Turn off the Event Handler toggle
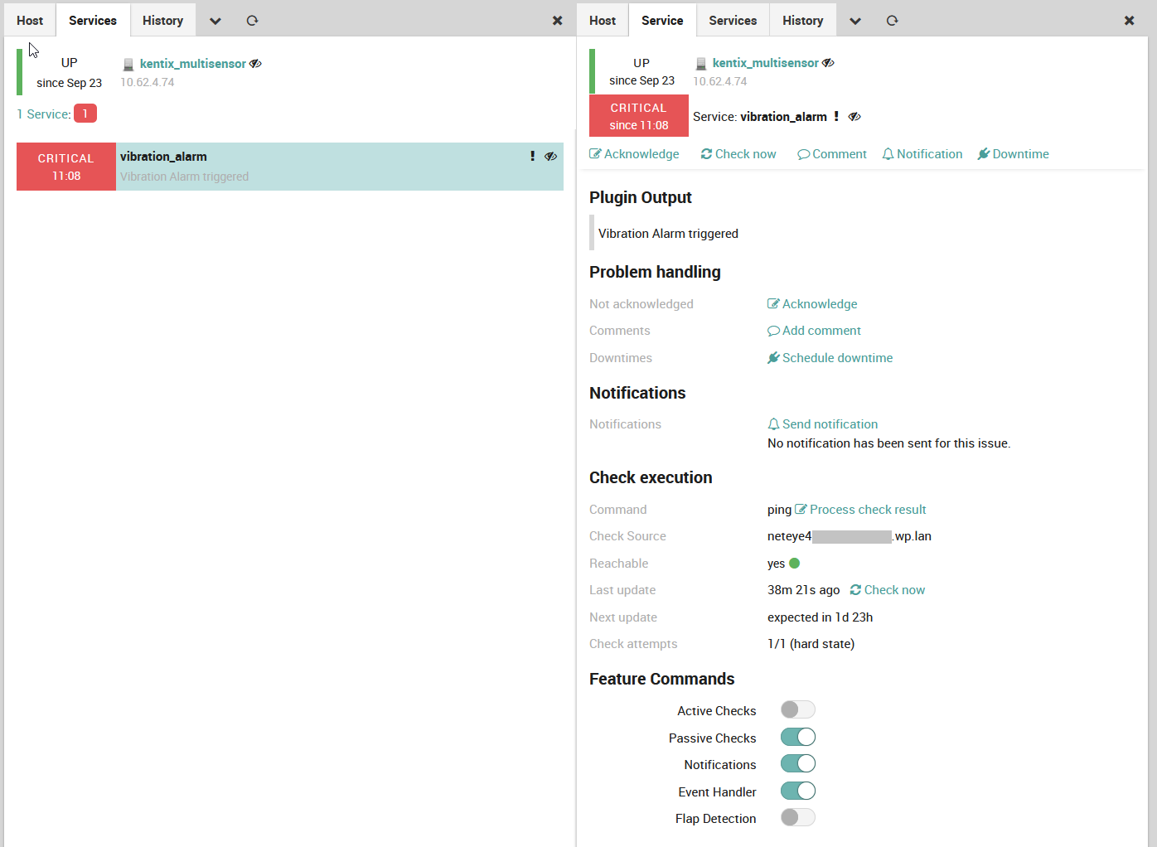Image resolution: width=1157 pixels, height=847 pixels. 796,791
